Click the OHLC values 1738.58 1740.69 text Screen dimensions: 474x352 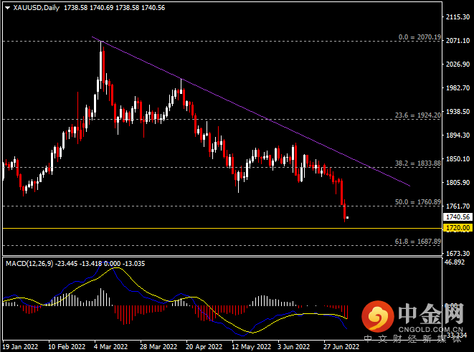pyautogui.click(x=89, y=8)
